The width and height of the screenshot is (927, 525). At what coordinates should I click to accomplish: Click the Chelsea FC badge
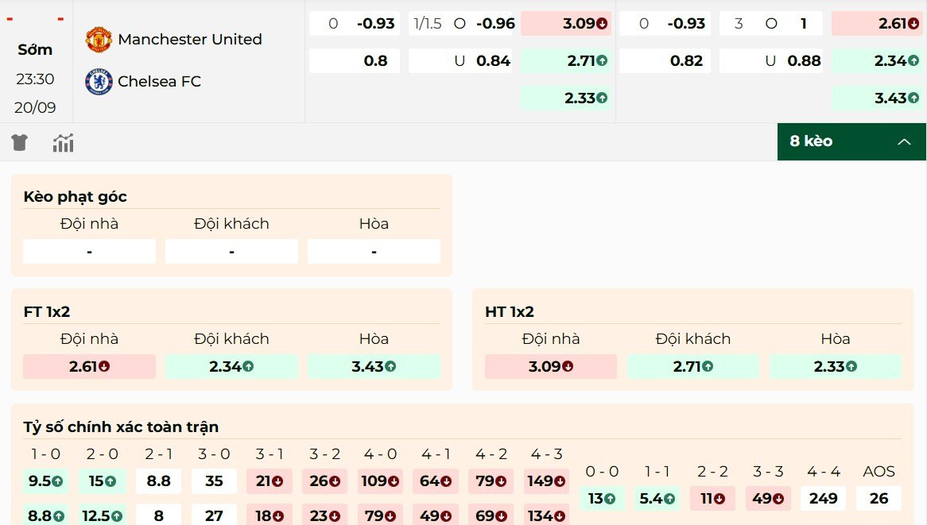click(98, 80)
